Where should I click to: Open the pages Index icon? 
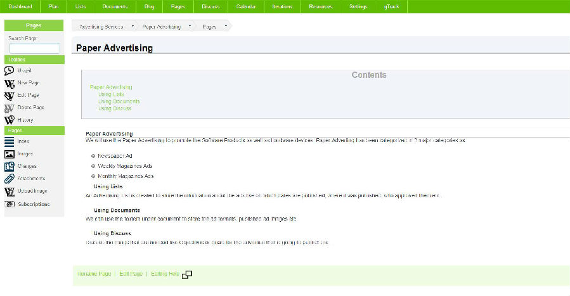(10, 141)
